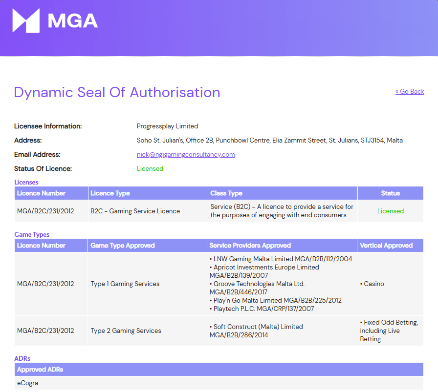Click the Email Address label

(x=37, y=155)
